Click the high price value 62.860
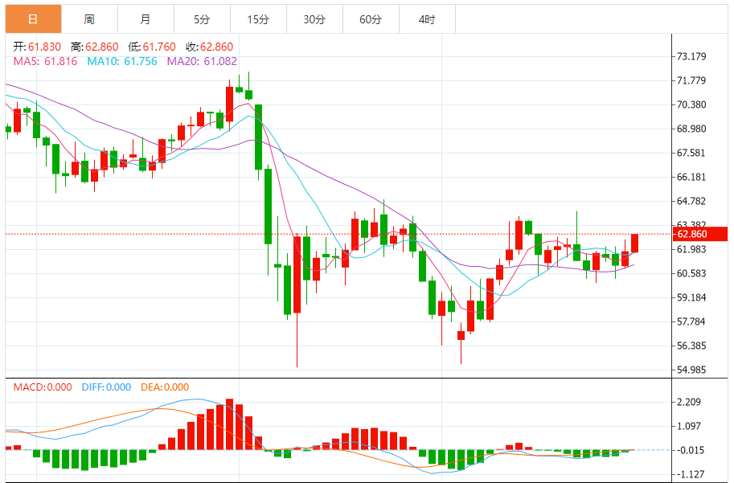The width and height of the screenshot is (734, 483). pyautogui.click(x=102, y=47)
